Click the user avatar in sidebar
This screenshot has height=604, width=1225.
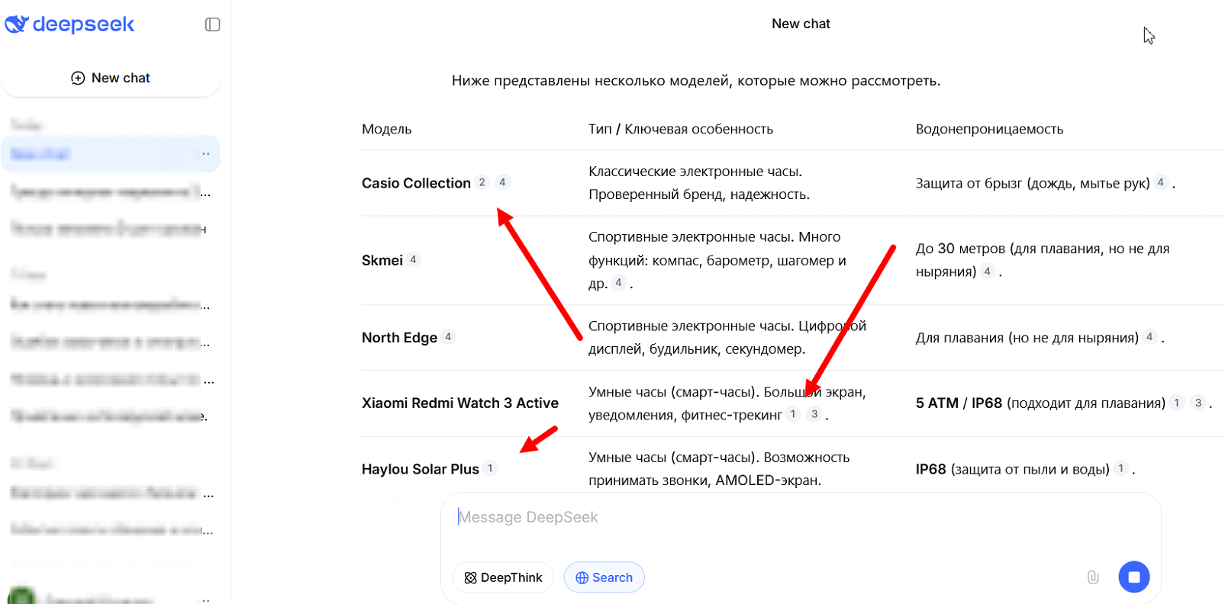[x=21, y=596]
